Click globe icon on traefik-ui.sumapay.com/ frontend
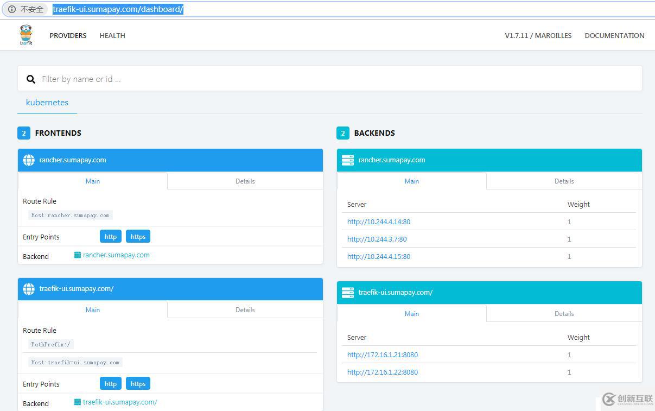655x411 pixels. tap(29, 289)
